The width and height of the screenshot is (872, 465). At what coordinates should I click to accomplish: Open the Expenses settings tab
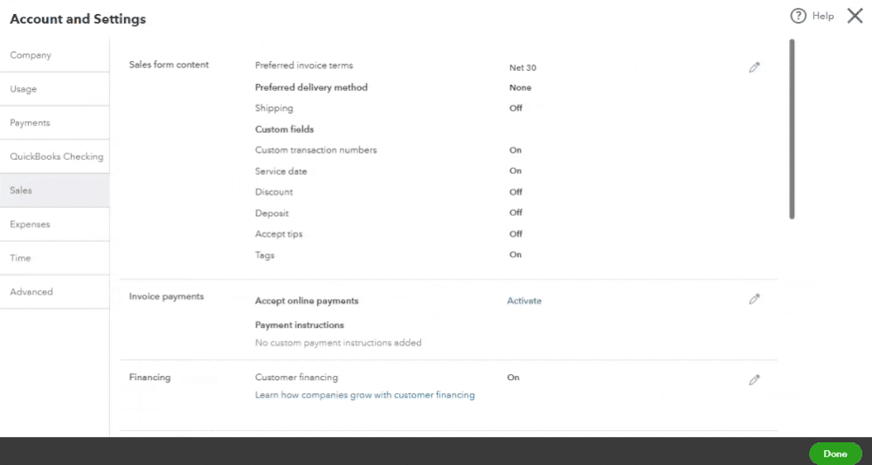point(30,225)
